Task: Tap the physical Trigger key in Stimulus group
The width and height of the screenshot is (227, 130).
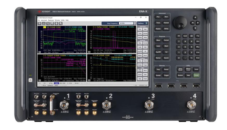Action: coord(166,75)
